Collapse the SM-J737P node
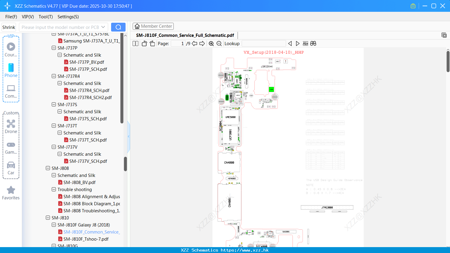Viewport: 450px width, 253px height. pyautogui.click(x=54, y=48)
